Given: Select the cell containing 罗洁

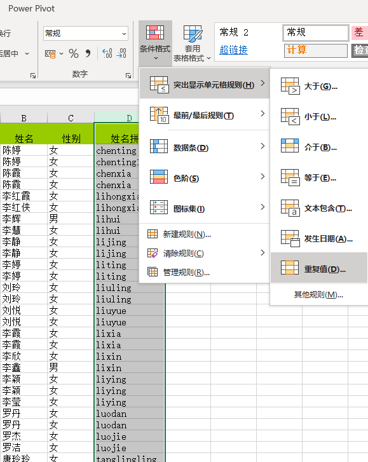Looking at the screenshot, I should 24,448.
